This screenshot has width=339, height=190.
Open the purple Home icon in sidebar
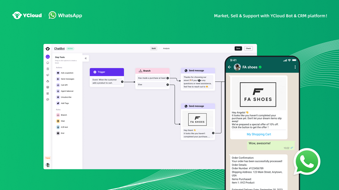47,57
